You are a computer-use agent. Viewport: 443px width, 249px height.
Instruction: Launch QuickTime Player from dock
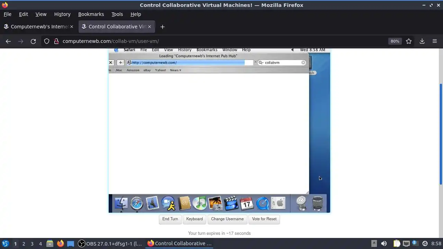pos(263,203)
